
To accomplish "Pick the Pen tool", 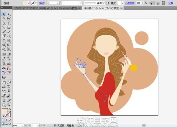I will [4, 23].
